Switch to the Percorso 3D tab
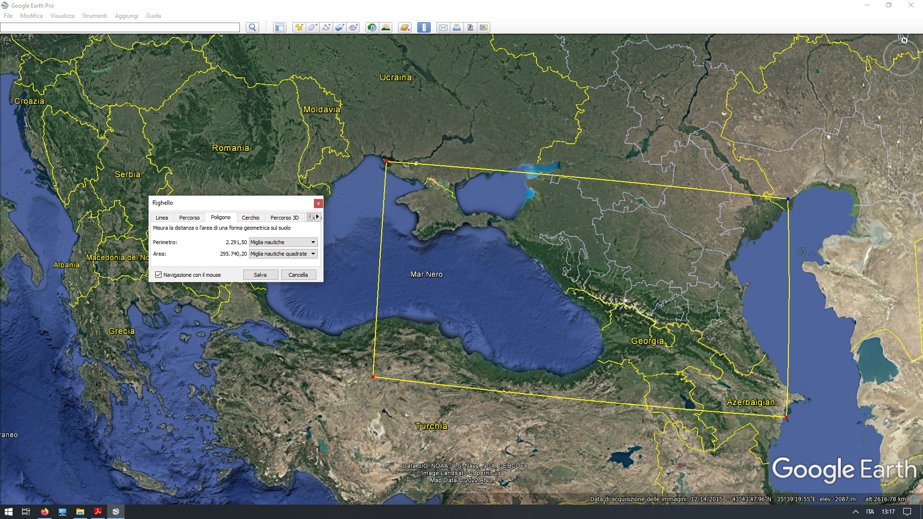Screen dimensions: 923x519 click(285, 218)
